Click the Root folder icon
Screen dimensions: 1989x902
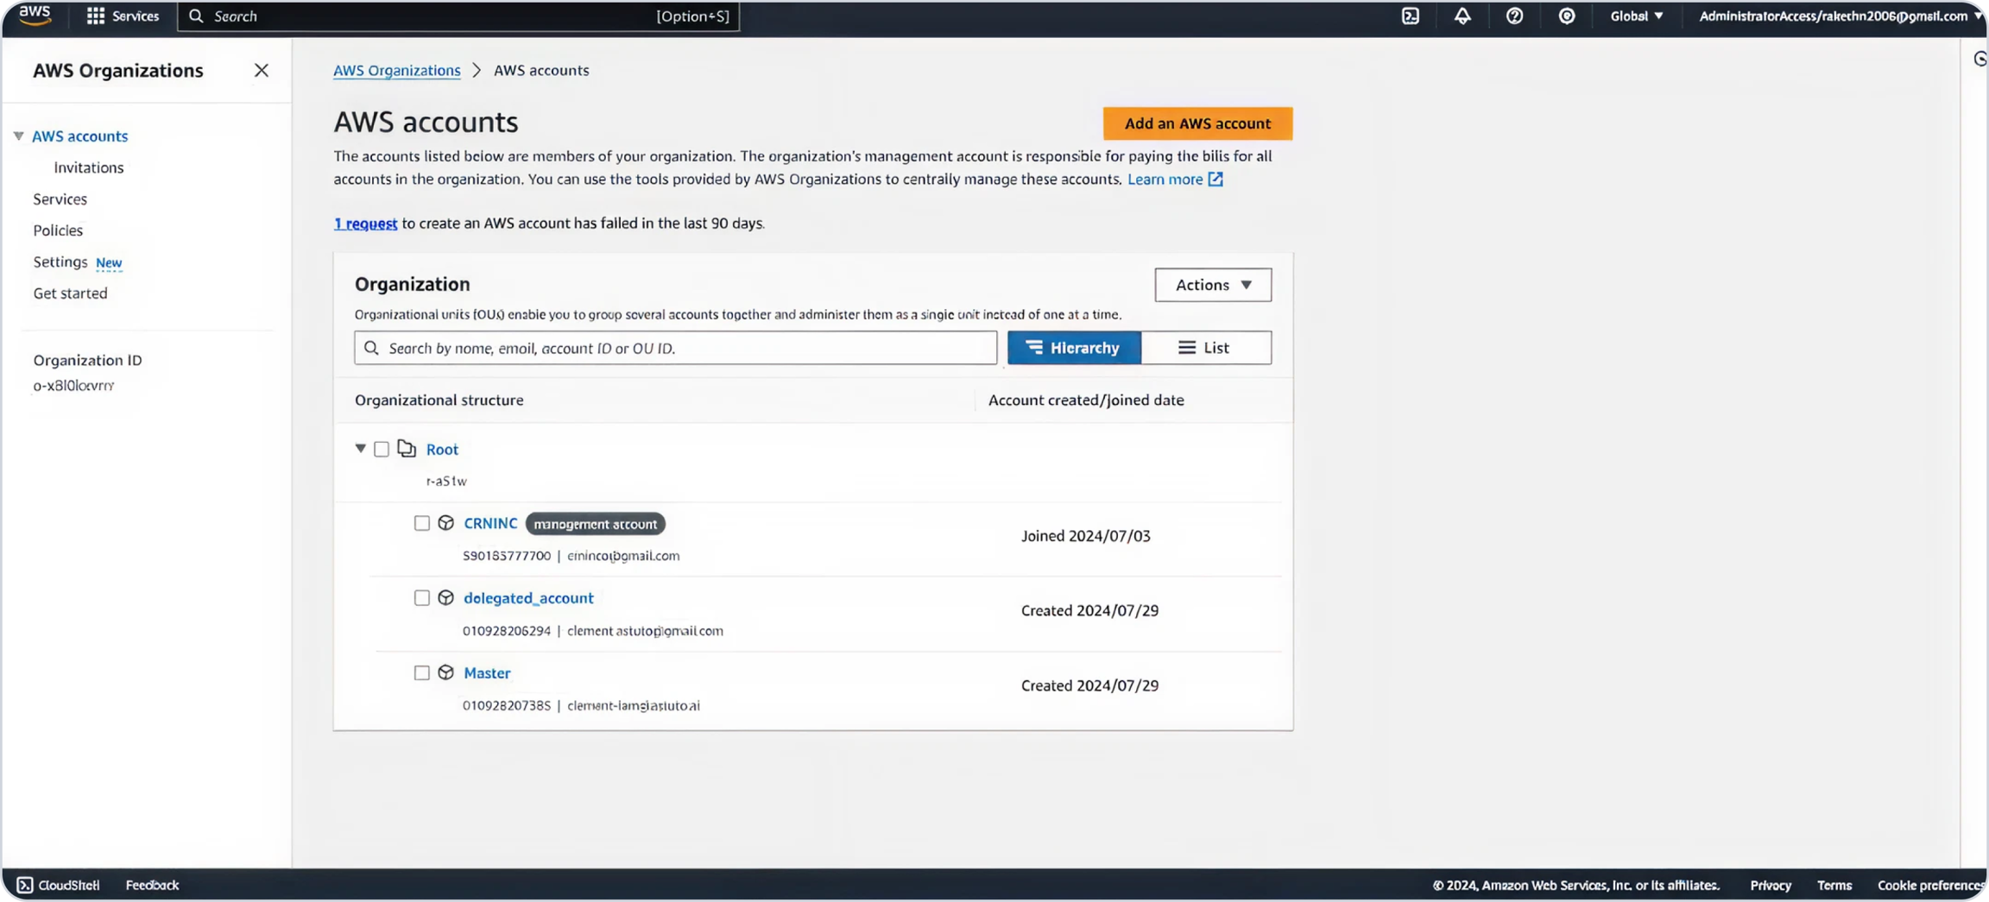coord(407,449)
